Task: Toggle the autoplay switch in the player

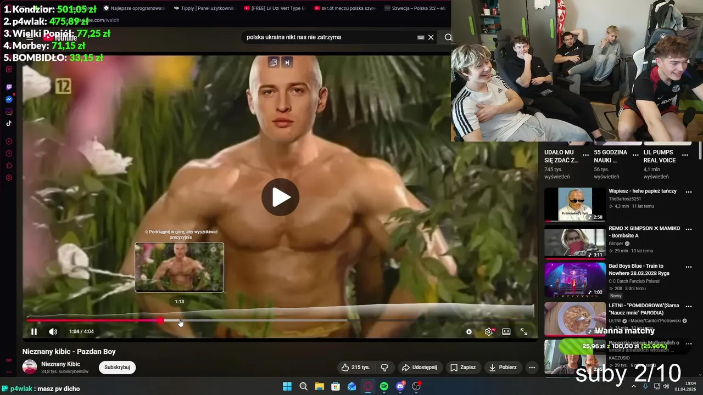Action: click(x=469, y=331)
